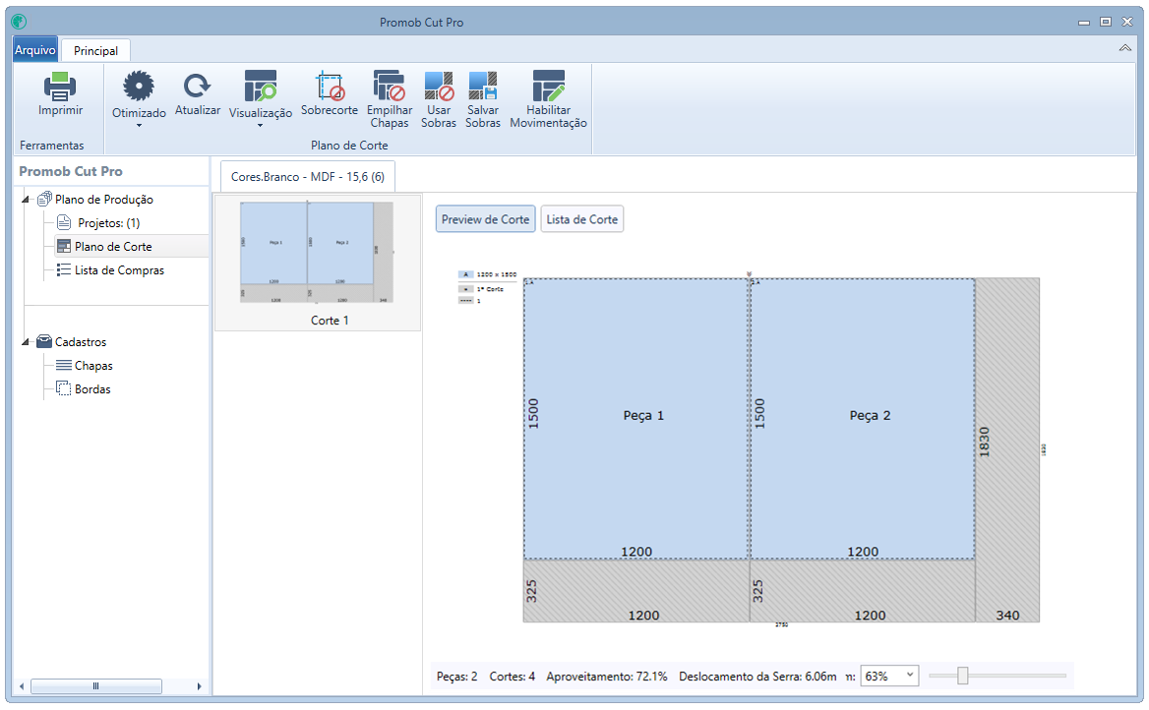Open the Arquivo menu tab
1149x710 pixels.
[35, 50]
